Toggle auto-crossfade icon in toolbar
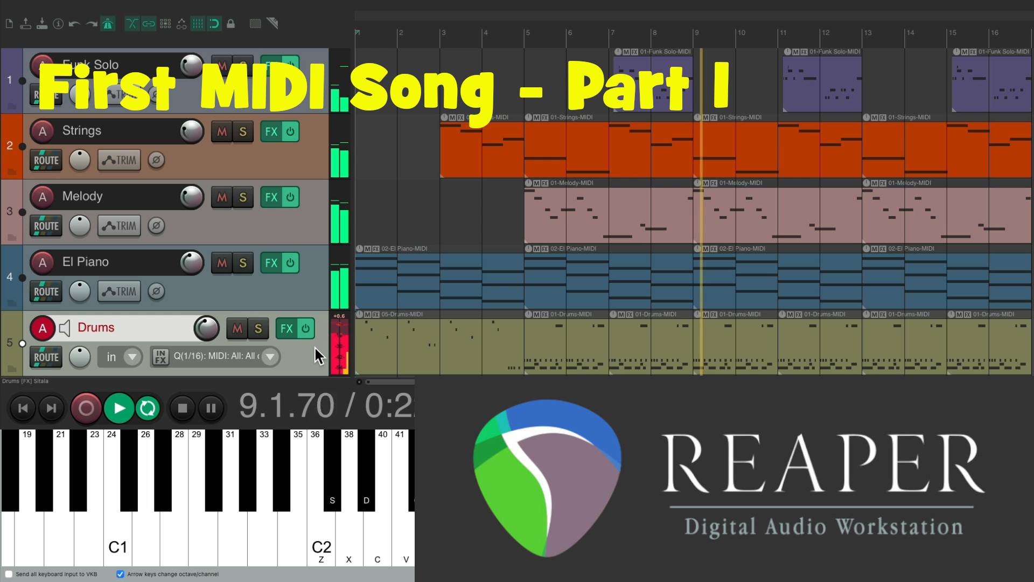 tap(132, 24)
